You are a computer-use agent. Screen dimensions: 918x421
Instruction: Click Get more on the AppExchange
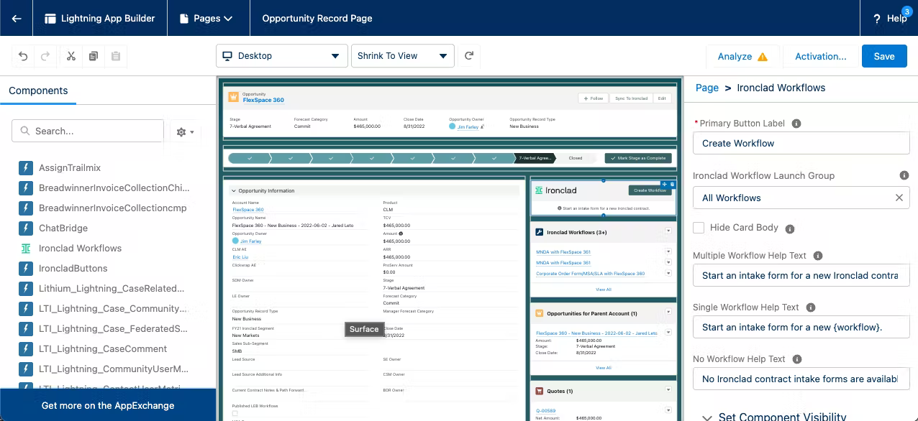[108, 405]
